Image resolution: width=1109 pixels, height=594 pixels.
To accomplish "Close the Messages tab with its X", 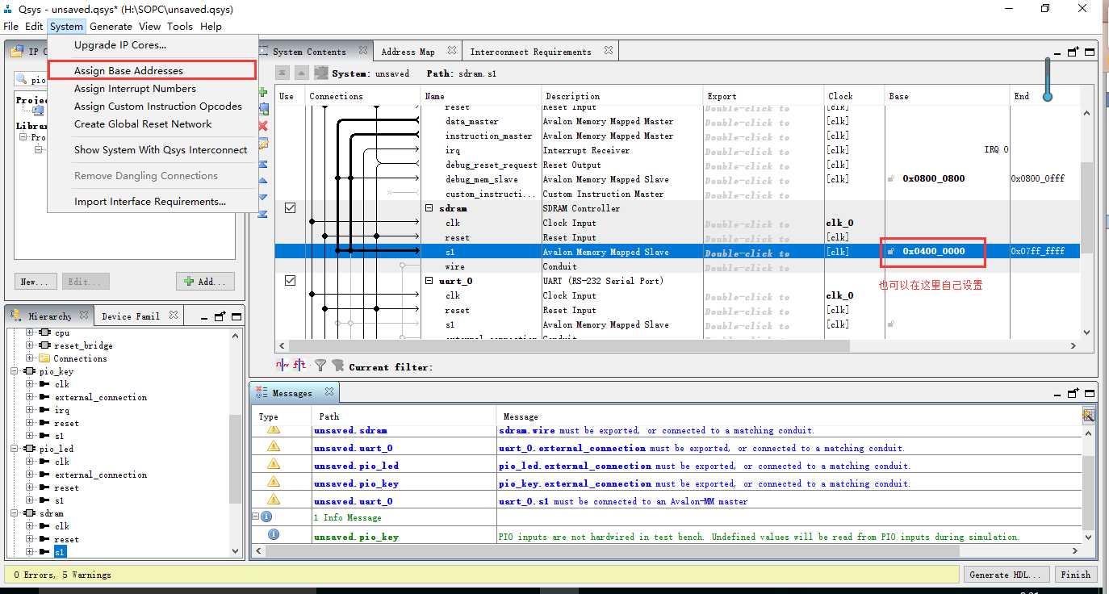I will click(329, 392).
